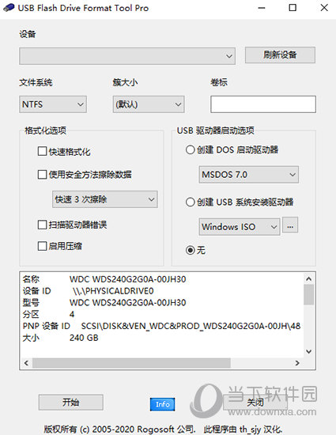Focus the 卷标 volume label field

pyautogui.click(x=263, y=104)
